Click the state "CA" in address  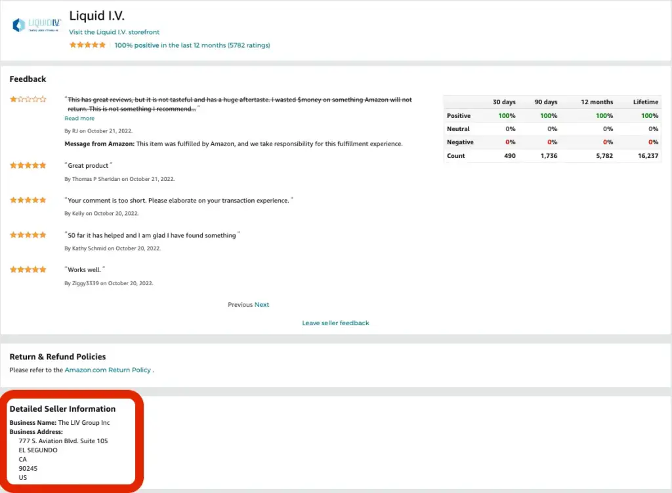pyautogui.click(x=23, y=459)
